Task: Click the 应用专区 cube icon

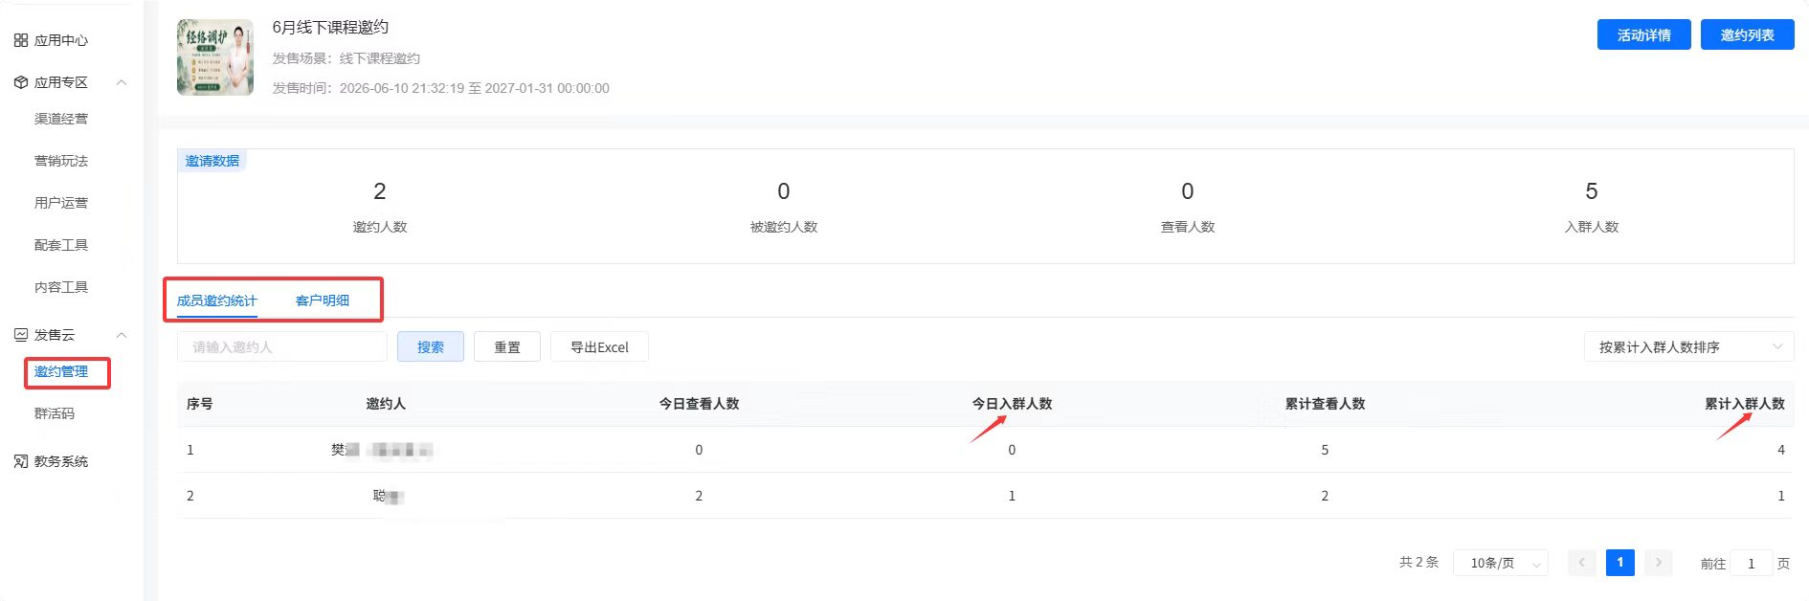Action: coord(21,82)
